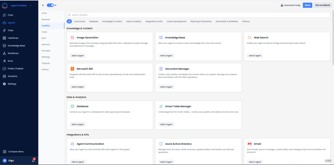Click the Azure Active Directory shield icon

(161, 144)
